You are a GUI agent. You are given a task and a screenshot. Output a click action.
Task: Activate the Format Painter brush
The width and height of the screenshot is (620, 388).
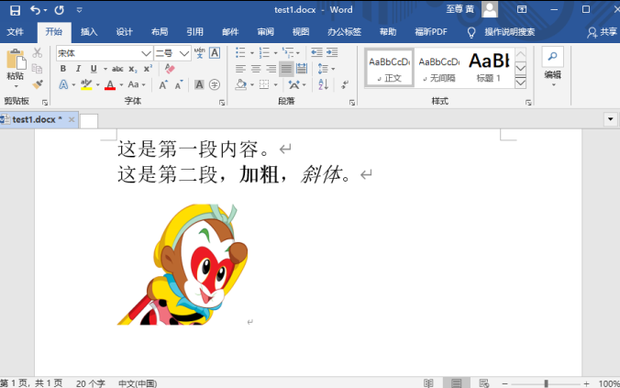(x=38, y=84)
